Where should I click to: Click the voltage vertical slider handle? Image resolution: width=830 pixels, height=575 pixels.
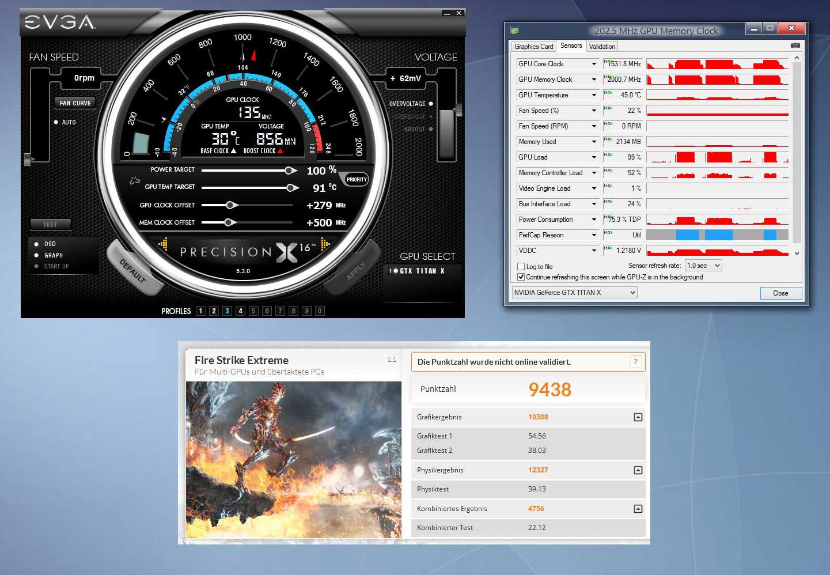point(459,110)
